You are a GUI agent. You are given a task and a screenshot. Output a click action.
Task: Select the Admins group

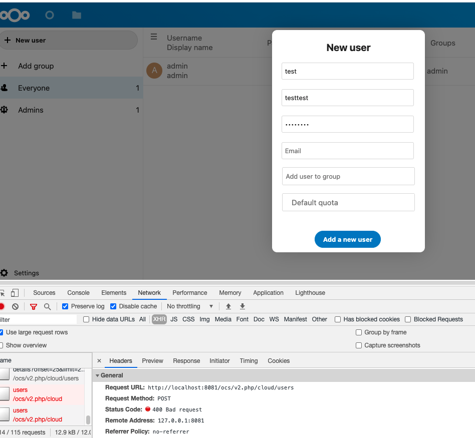point(72,110)
